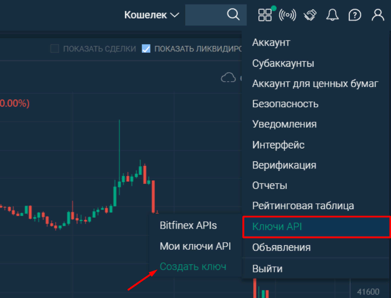Select Аккаунт from the user menu

(x=271, y=43)
